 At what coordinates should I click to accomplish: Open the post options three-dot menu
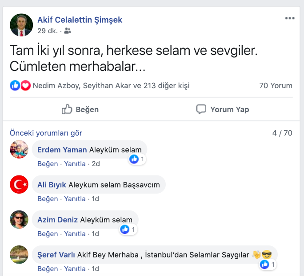pos(290,18)
